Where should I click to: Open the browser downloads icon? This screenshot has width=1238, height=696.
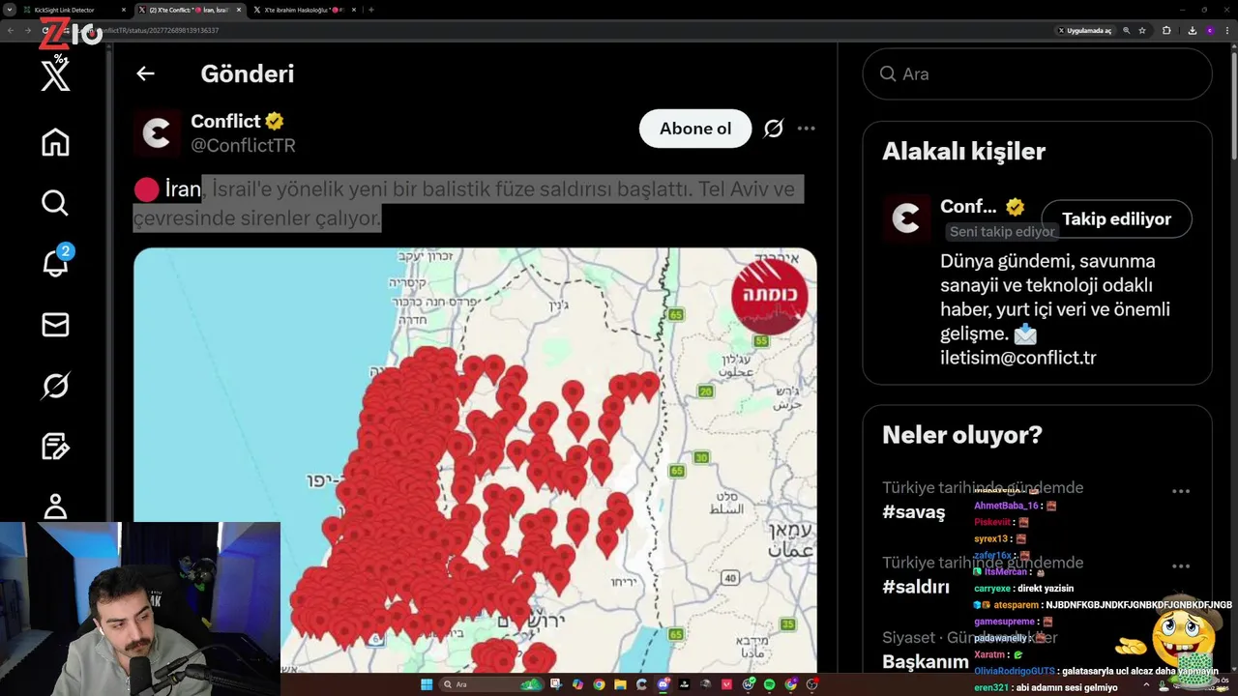(x=1193, y=31)
